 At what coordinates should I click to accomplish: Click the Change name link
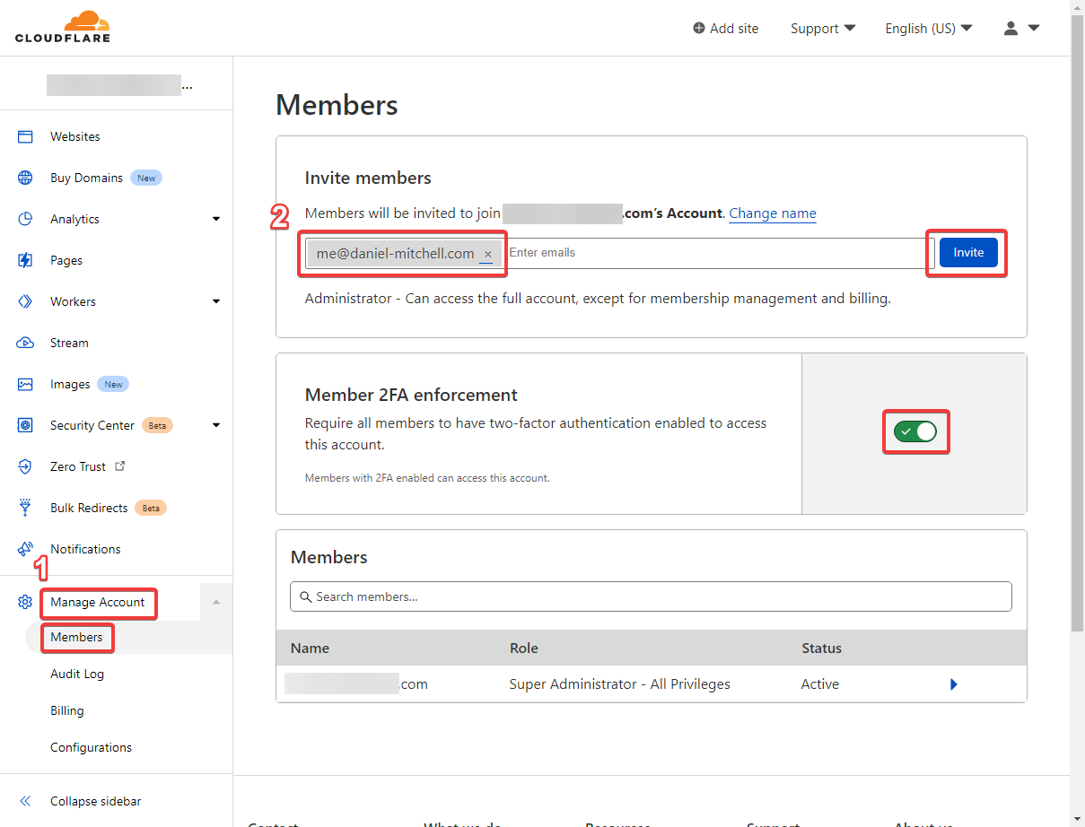click(x=773, y=213)
